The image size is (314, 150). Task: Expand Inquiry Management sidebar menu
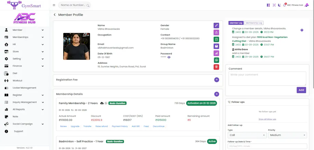tap(25, 102)
